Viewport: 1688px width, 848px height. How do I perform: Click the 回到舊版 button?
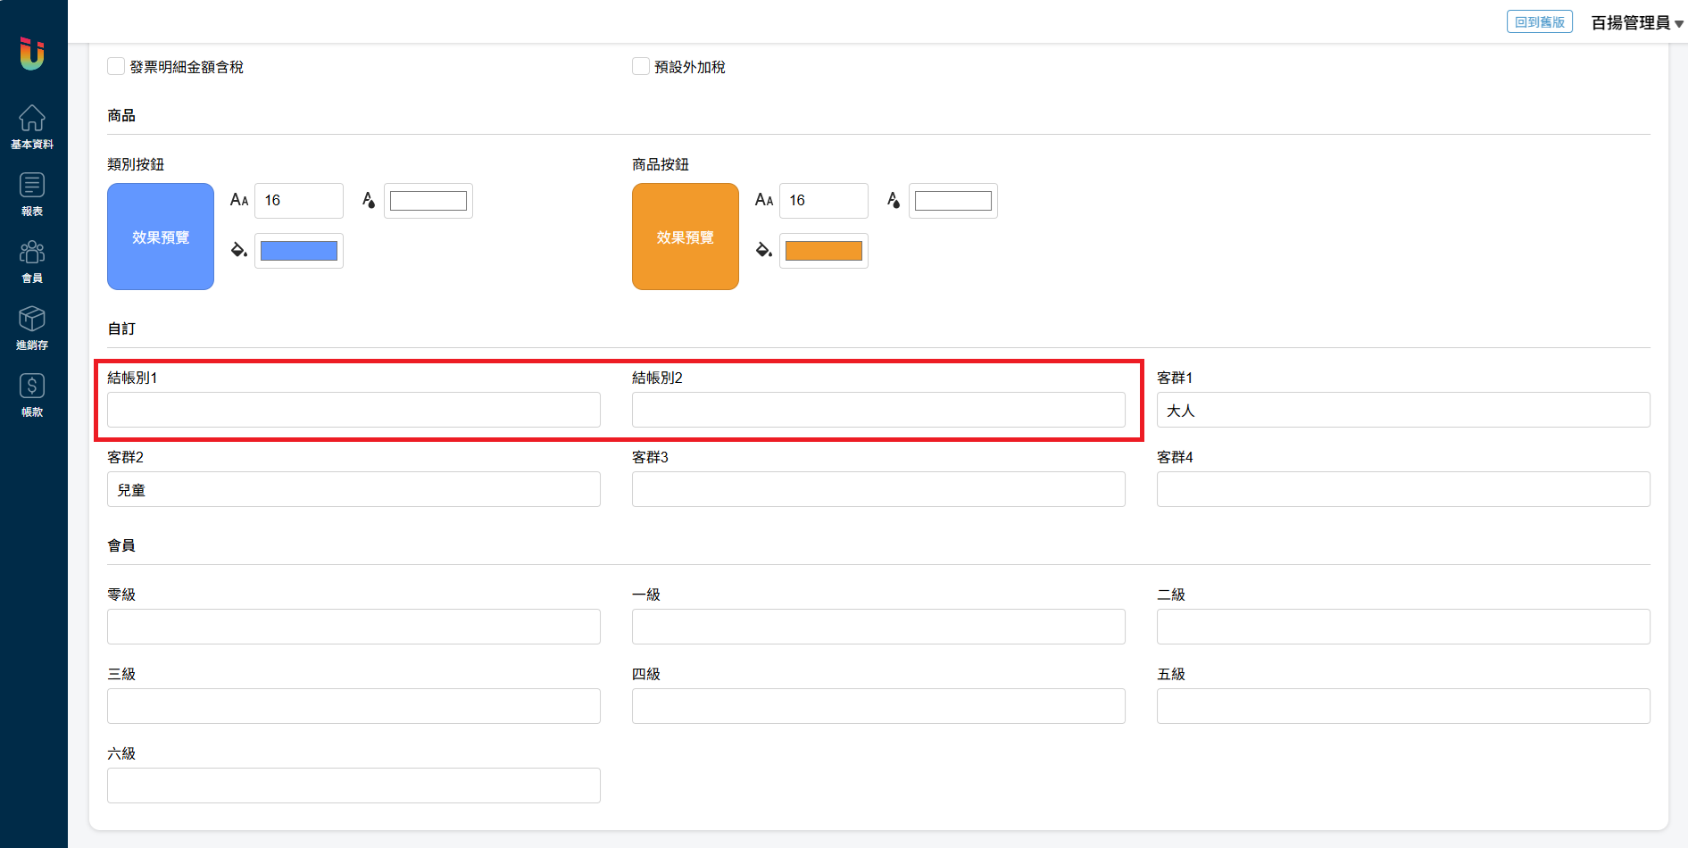click(1539, 22)
